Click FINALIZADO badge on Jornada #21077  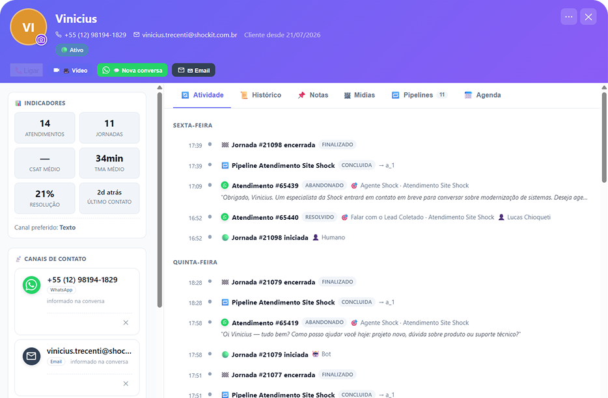click(337, 375)
